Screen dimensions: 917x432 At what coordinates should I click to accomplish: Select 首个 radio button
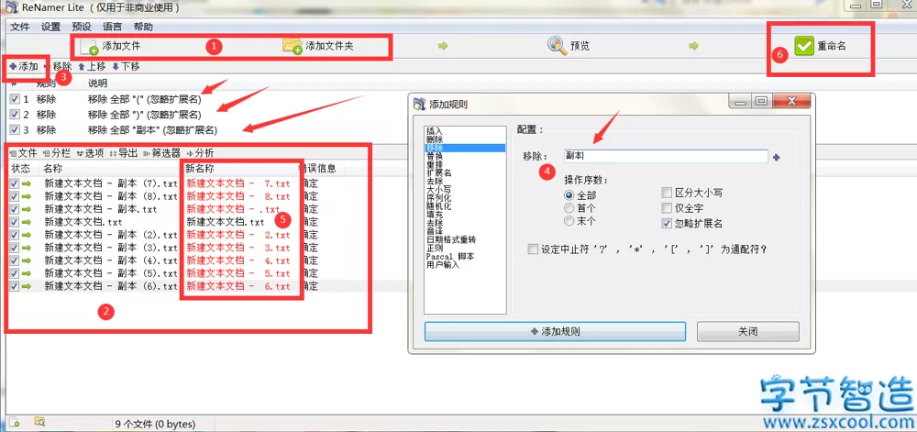pos(569,208)
